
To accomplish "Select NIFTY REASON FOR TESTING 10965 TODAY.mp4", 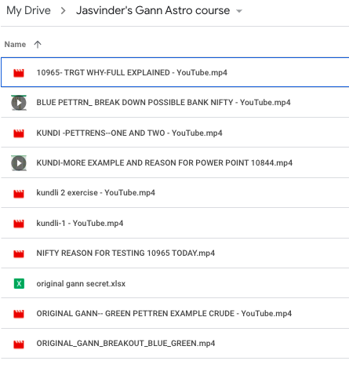I will 125,253.
